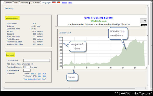Send gpx To Garmin GPS

[40, 76]
